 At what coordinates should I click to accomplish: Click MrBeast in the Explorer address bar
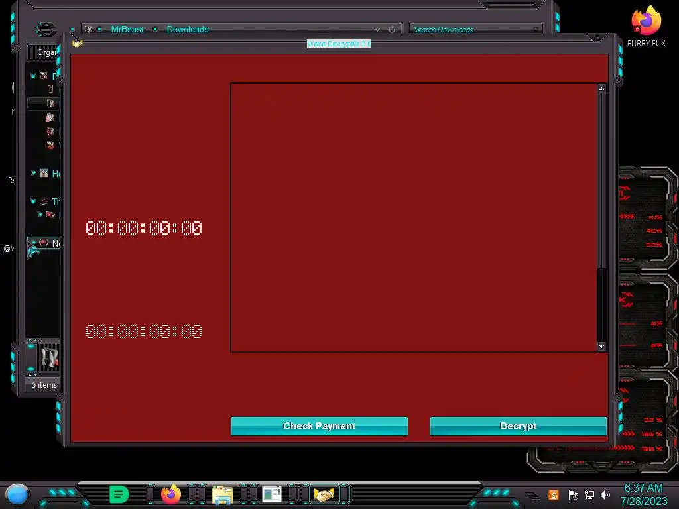point(127,29)
